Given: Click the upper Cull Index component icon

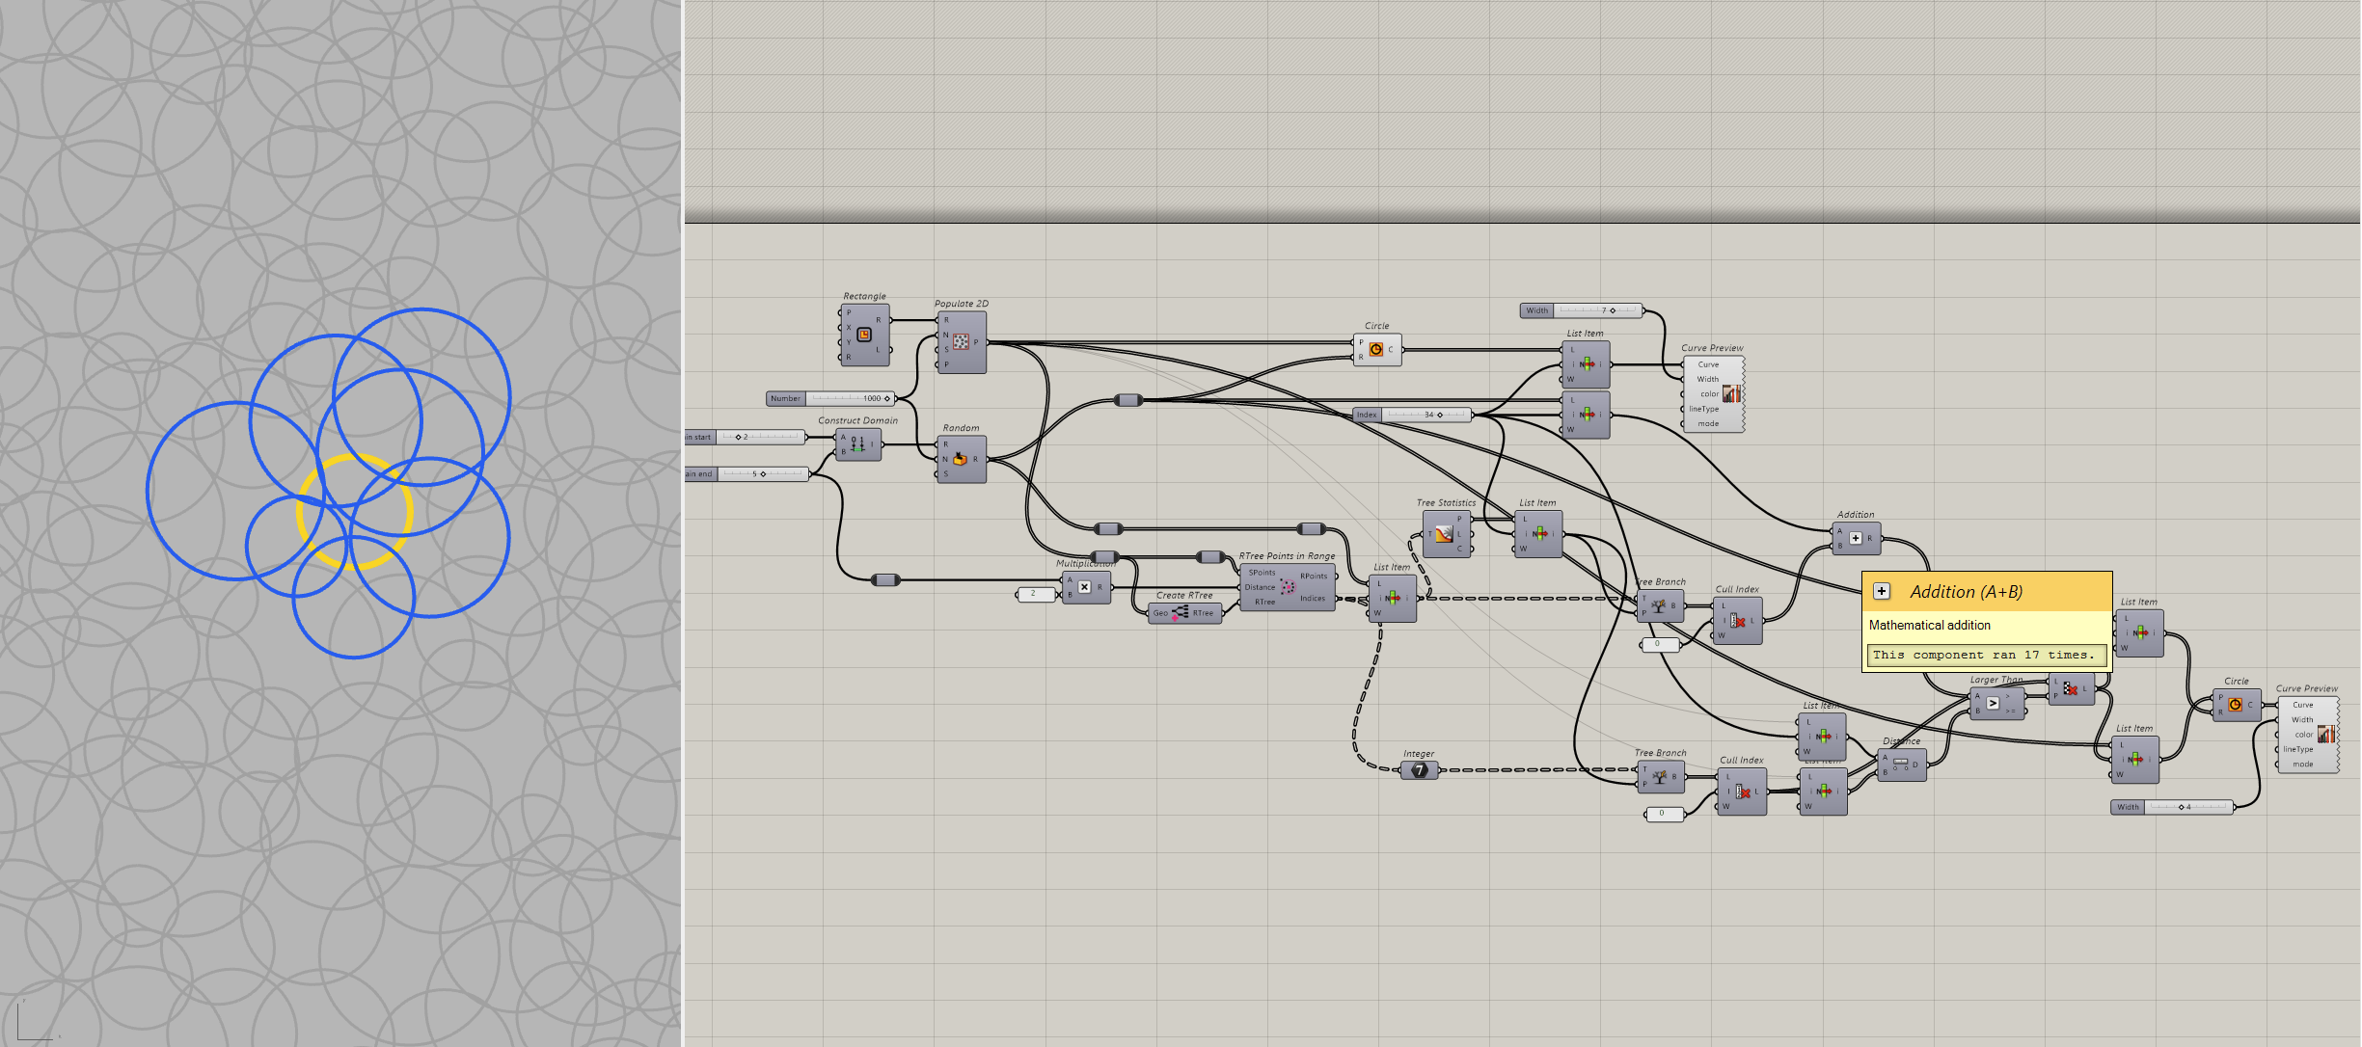Looking at the screenshot, I should coord(1737,621).
